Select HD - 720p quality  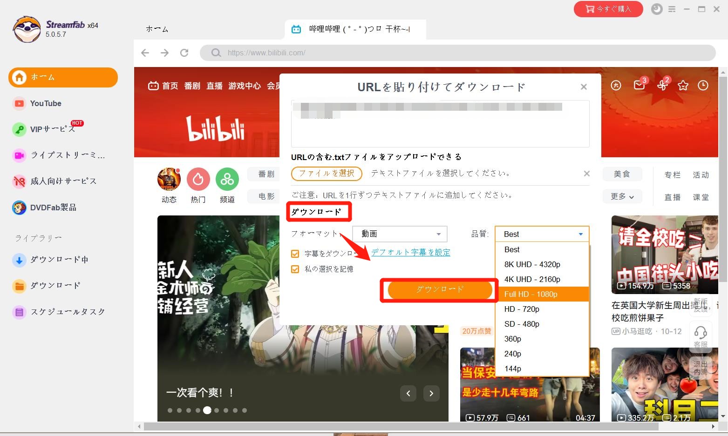[x=542, y=309]
